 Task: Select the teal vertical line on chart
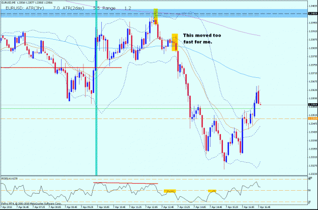(x=96, y=88)
